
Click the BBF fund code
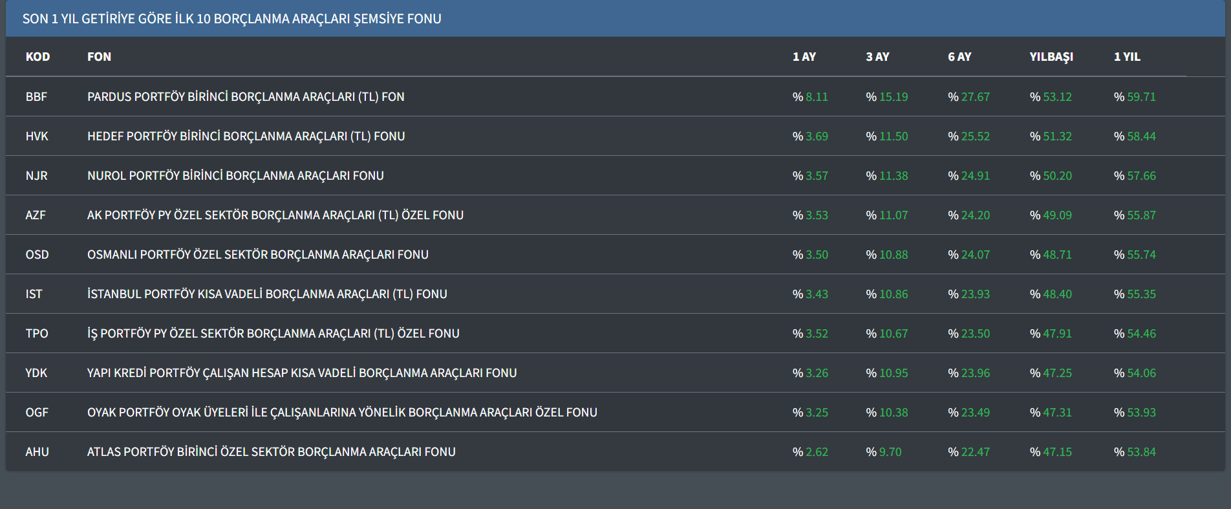[36, 97]
